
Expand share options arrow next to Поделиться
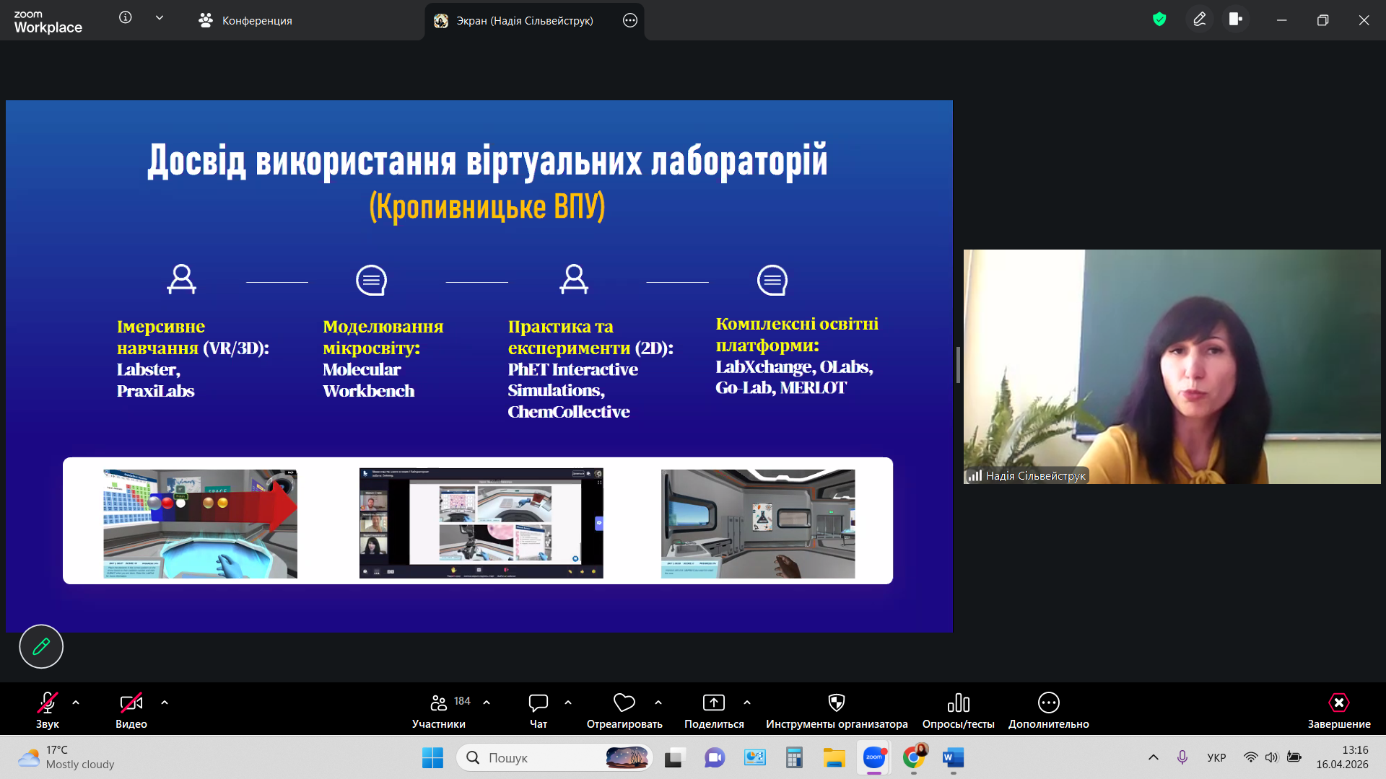747,703
